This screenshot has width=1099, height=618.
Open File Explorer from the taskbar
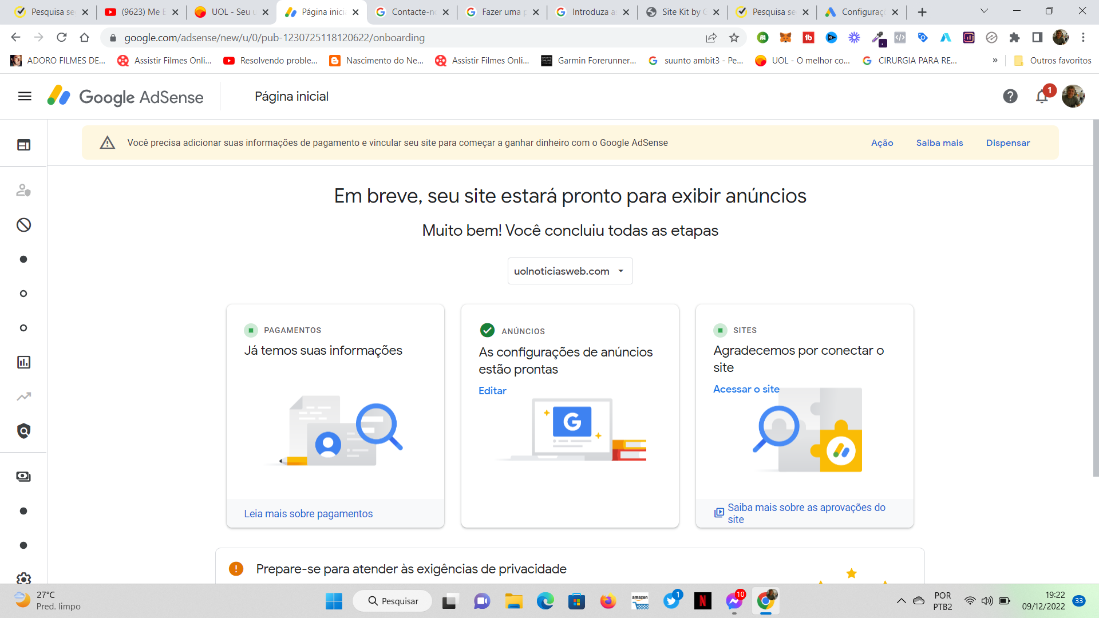coord(514,601)
